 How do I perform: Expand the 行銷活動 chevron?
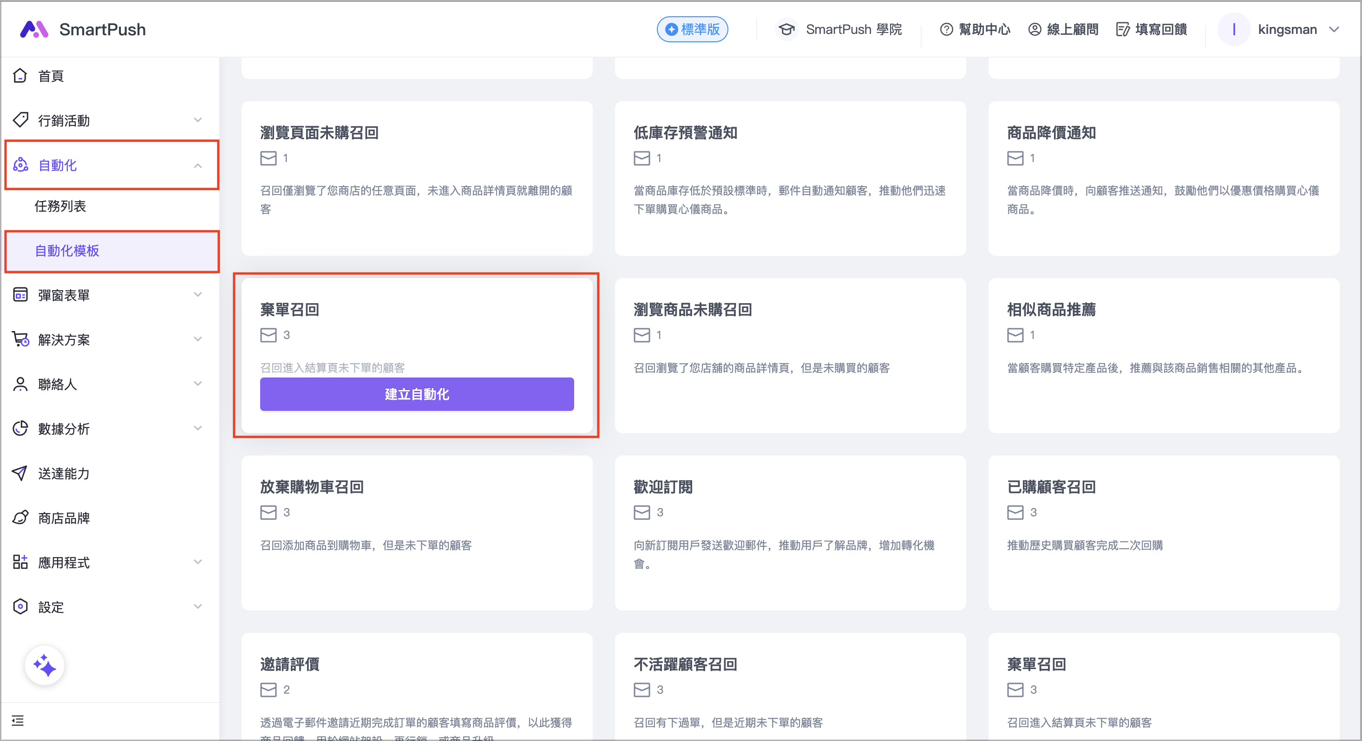(198, 120)
